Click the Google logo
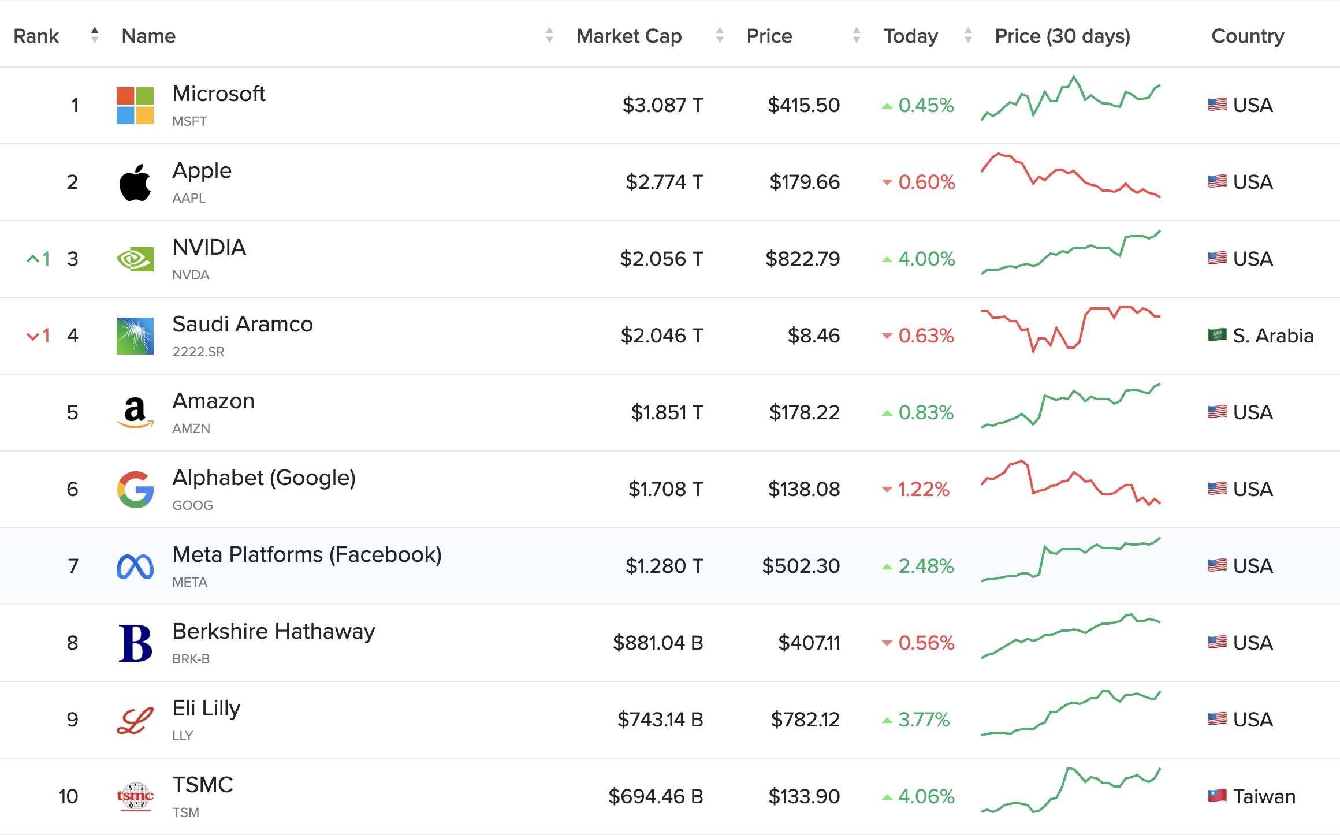Screen dimensions: 1340x835 pyautogui.click(x=134, y=489)
